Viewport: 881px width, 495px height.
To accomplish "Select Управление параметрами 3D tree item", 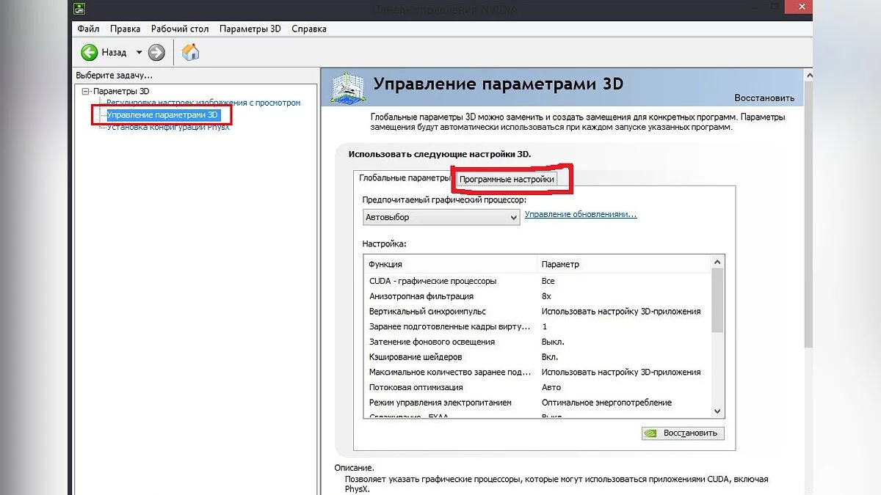I will (162, 115).
